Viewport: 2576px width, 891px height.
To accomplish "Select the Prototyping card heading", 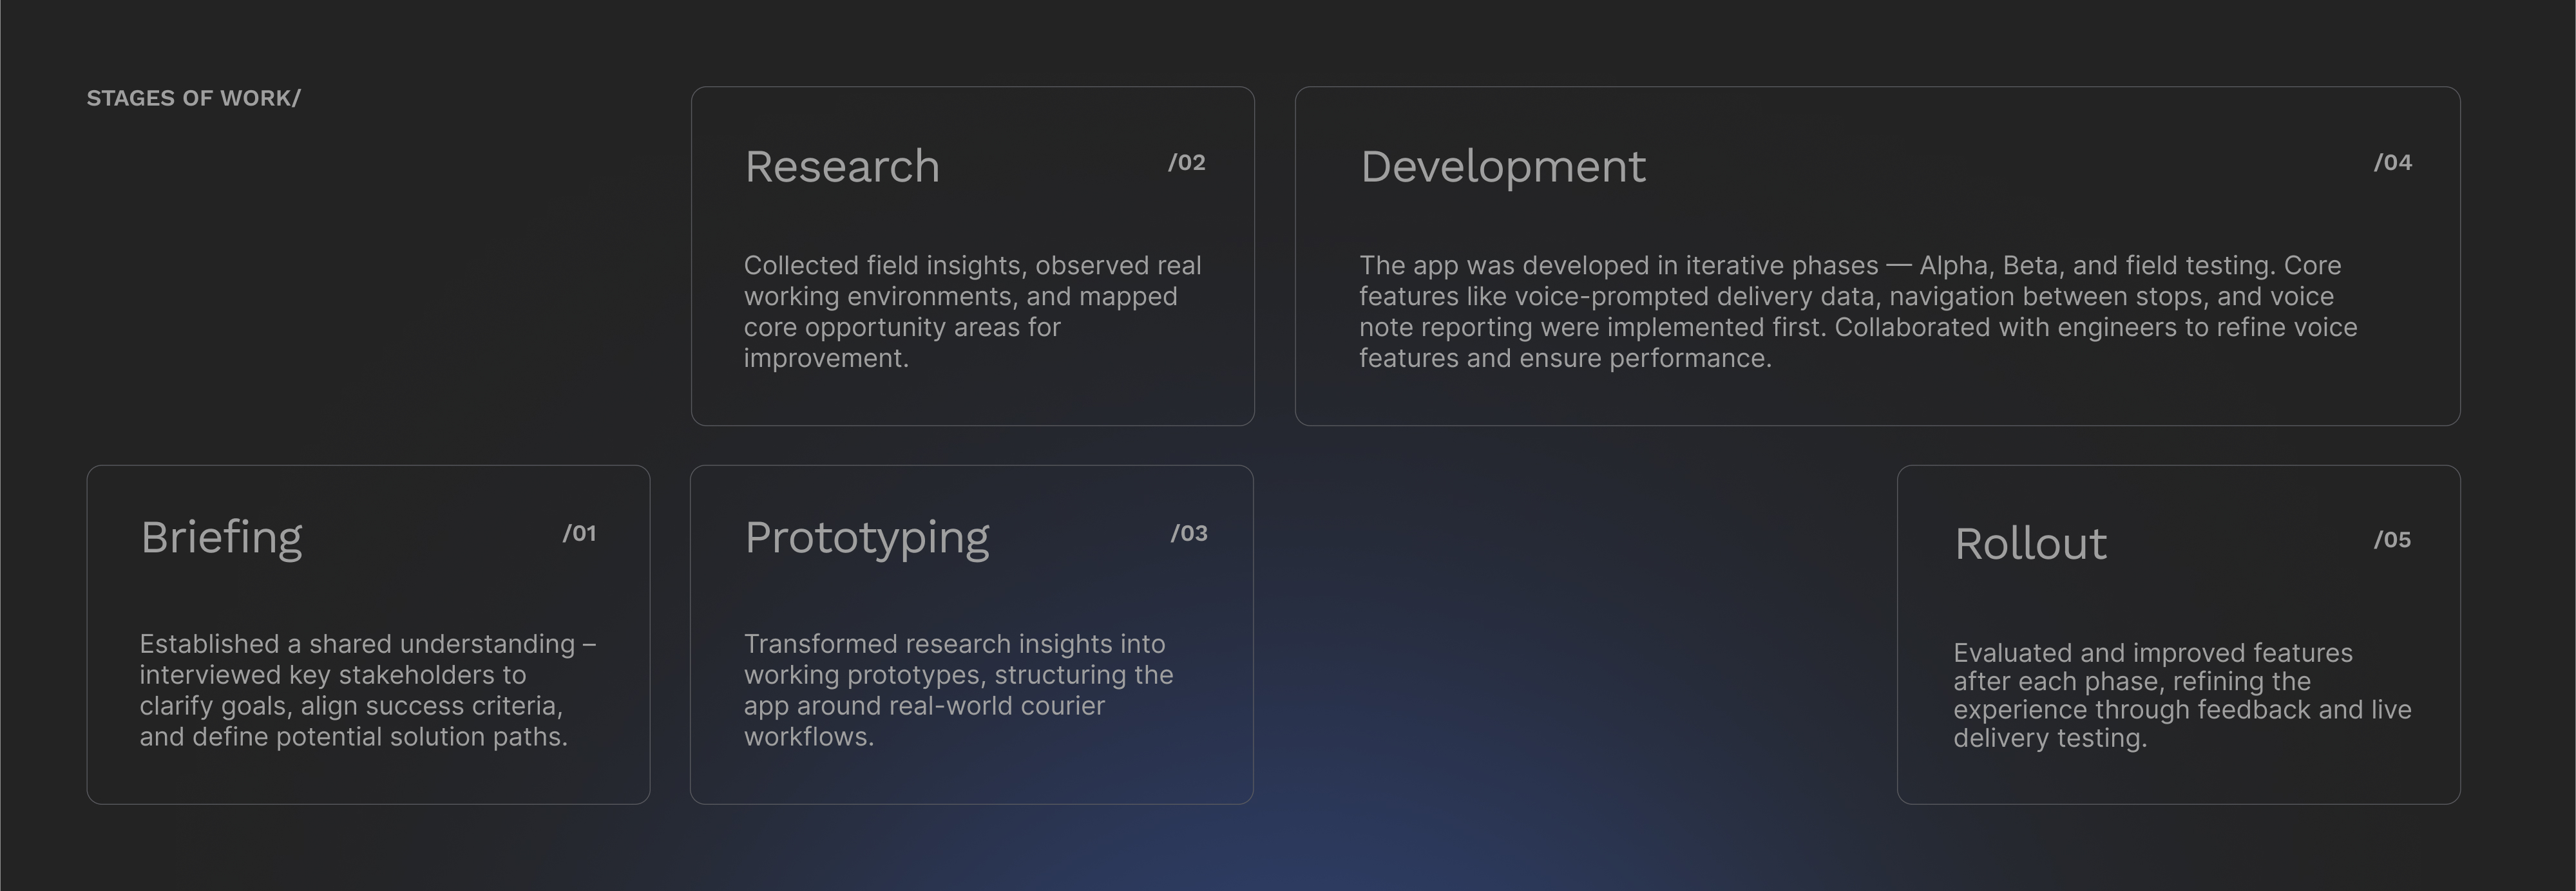I will [867, 538].
